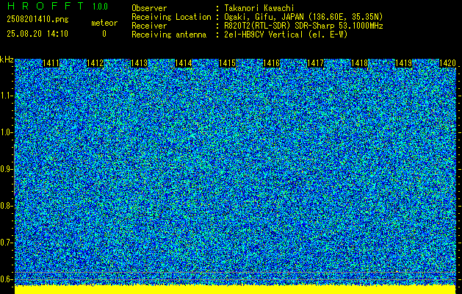Click the HROFFT title text
Image resolution: width=462 pixels, height=294 pixels.
46,6
